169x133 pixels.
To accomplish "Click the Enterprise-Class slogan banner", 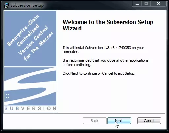I will click(x=30, y=38).
